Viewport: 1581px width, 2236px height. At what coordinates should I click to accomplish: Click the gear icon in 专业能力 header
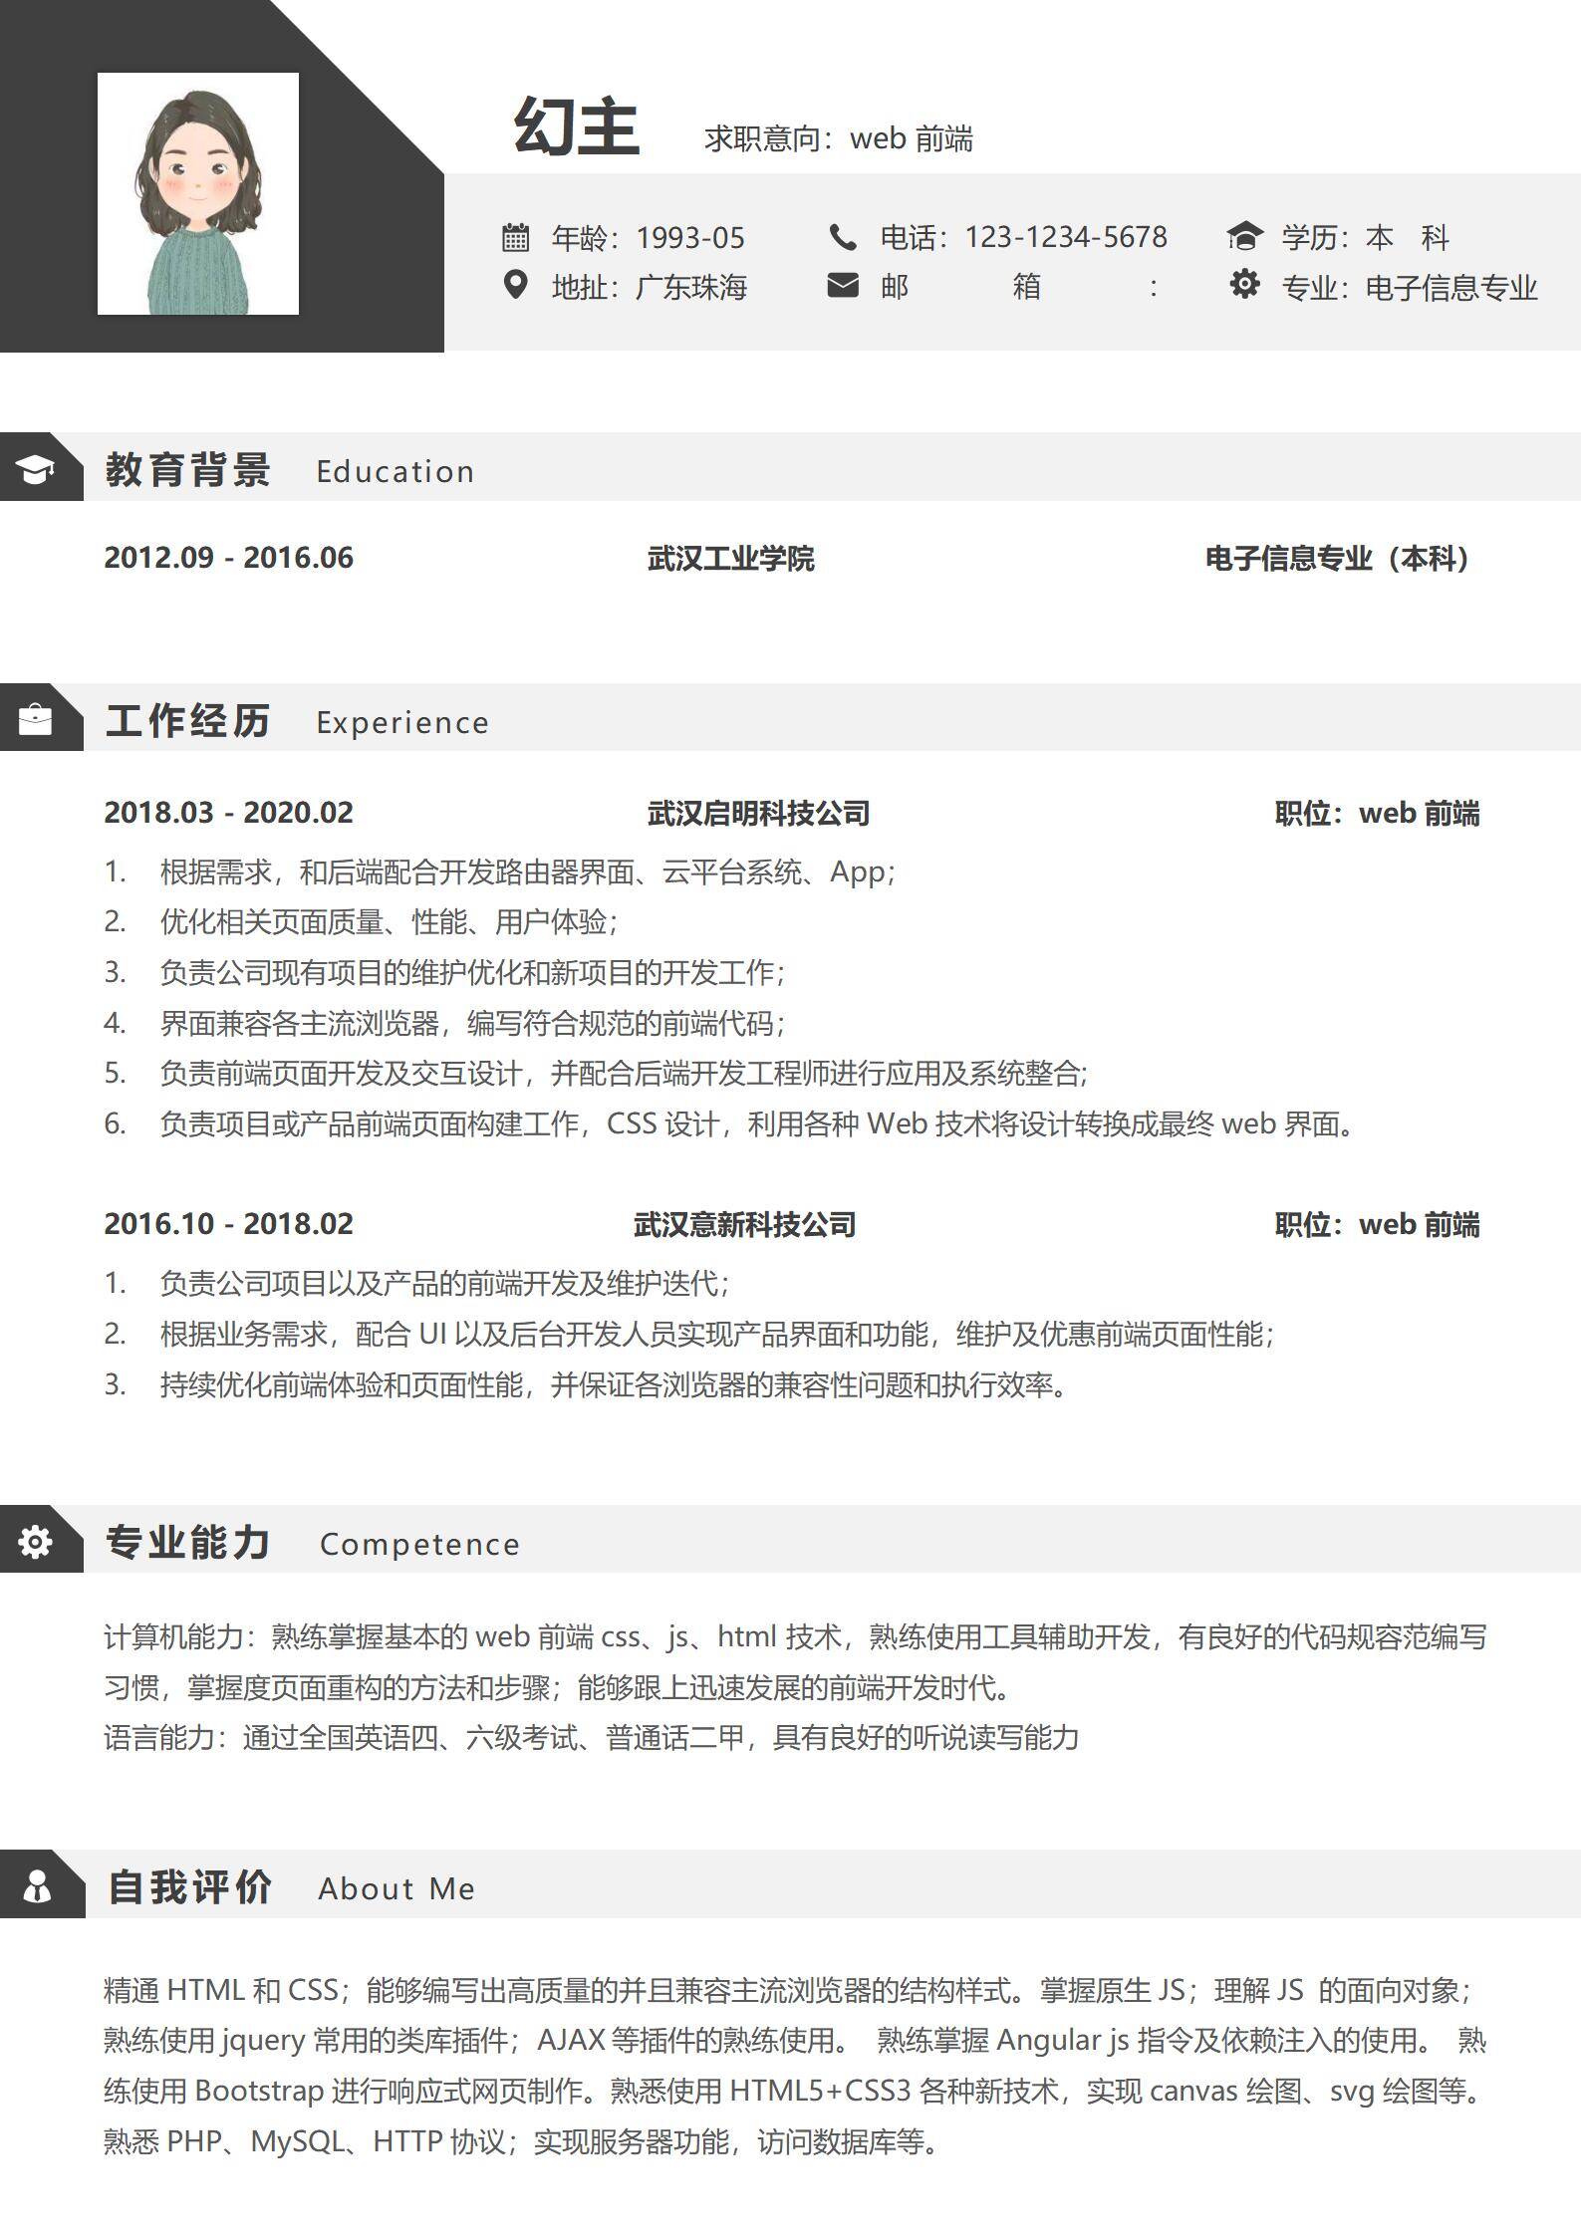pyautogui.click(x=35, y=1542)
